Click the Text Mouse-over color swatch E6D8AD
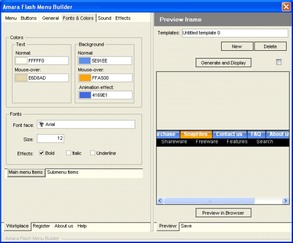293x243 pixels. coord(21,78)
